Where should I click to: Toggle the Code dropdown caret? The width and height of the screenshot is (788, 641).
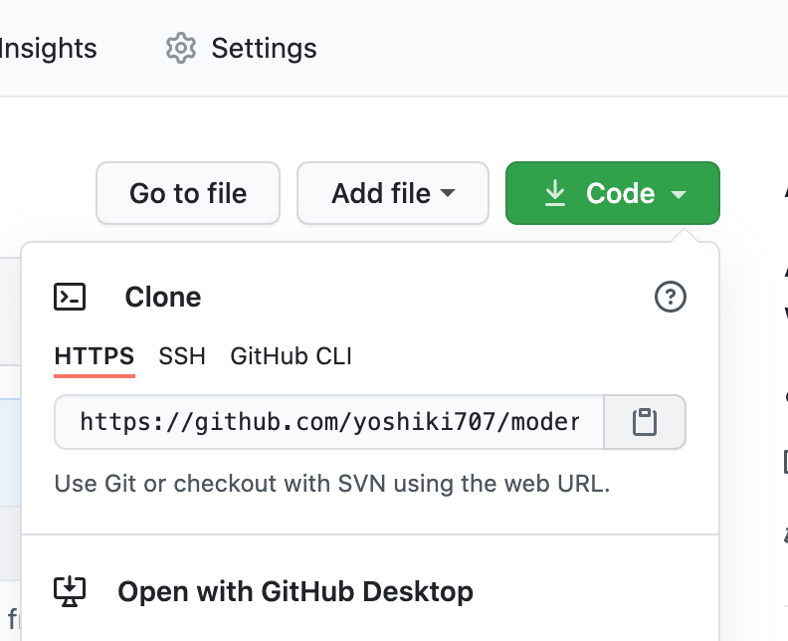tap(679, 194)
